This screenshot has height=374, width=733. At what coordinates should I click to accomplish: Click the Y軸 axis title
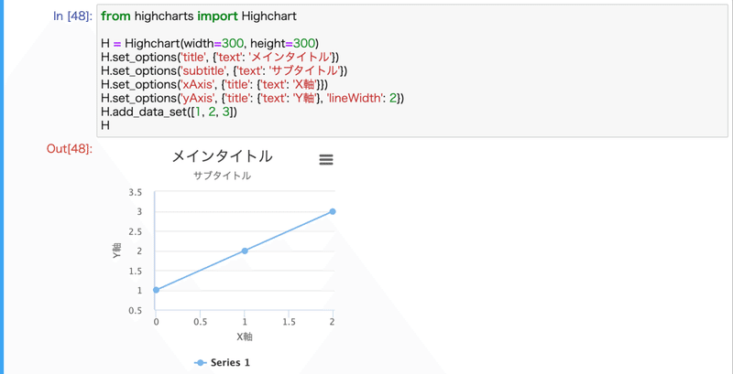116,251
